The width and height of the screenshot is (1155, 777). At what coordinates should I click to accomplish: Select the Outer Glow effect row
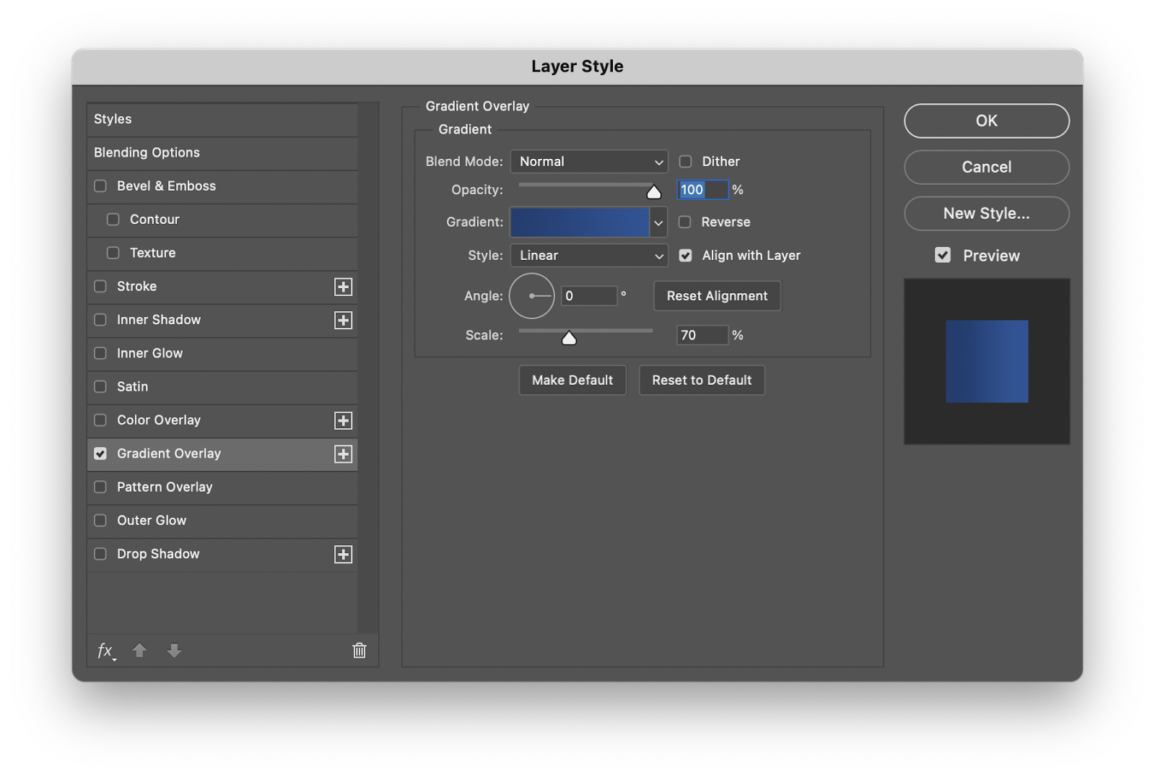tap(222, 521)
